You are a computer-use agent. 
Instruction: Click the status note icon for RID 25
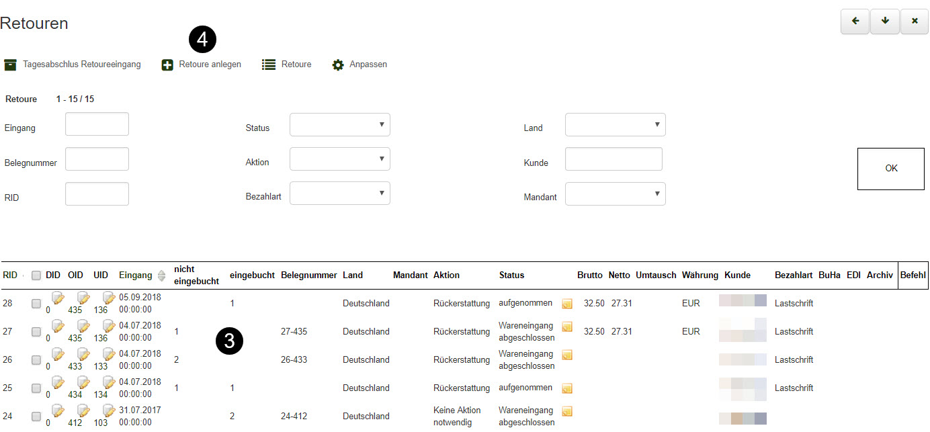pyautogui.click(x=567, y=388)
